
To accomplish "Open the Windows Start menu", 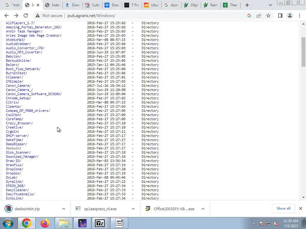I will pos(8,223).
